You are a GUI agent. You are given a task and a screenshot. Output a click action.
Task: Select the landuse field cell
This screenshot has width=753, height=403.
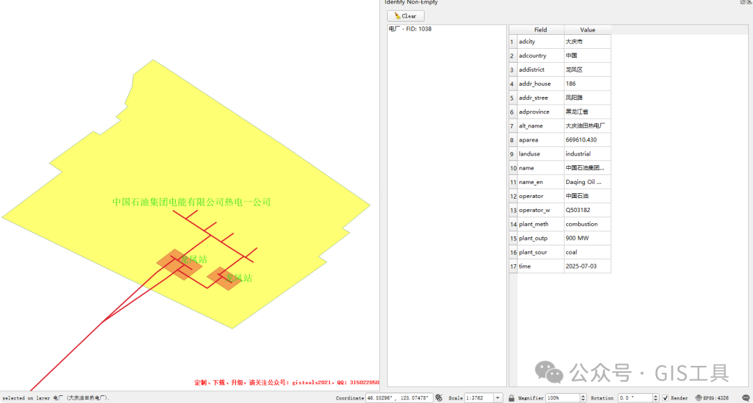coord(541,153)
